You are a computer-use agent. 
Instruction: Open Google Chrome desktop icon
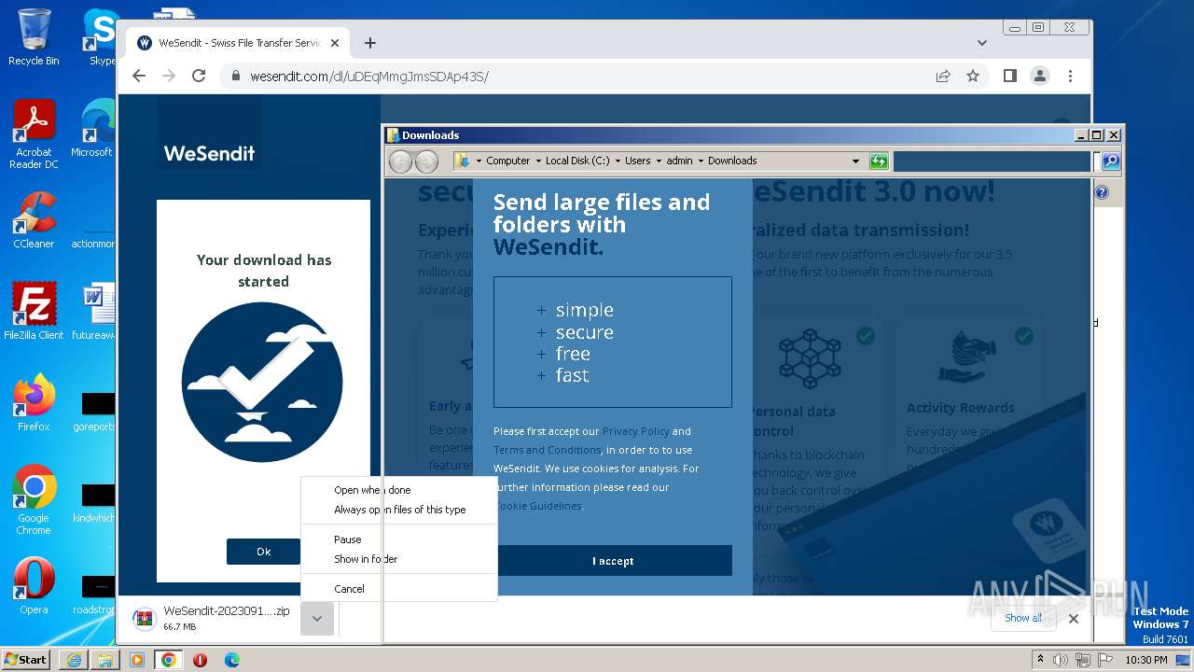tap(34, 500)
